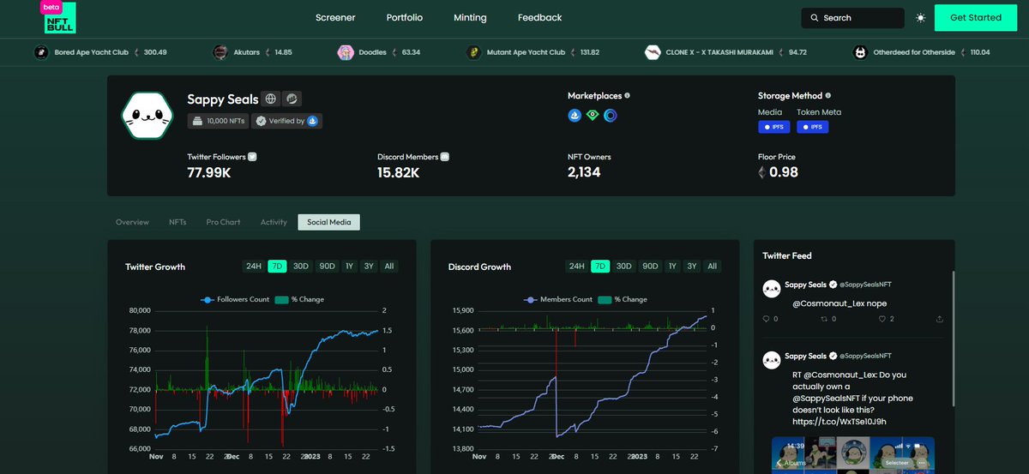Set Twitter Growth range to 30D
1029x474 pixels.
[x=301, y=267]
